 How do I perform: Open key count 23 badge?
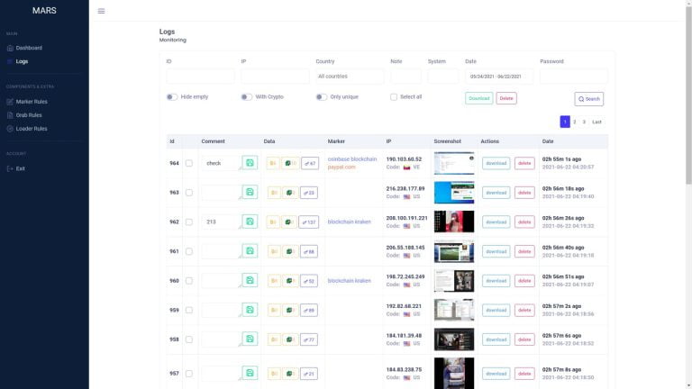(x=309, y=193)
